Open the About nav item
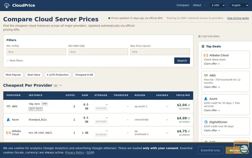The image size is (252, 158). (197, 5)
